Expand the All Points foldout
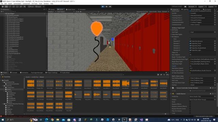The height and width of the screenshot is (122, 218). [x=171, y=30]
